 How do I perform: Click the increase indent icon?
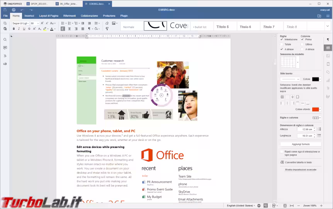pos(89,23)
